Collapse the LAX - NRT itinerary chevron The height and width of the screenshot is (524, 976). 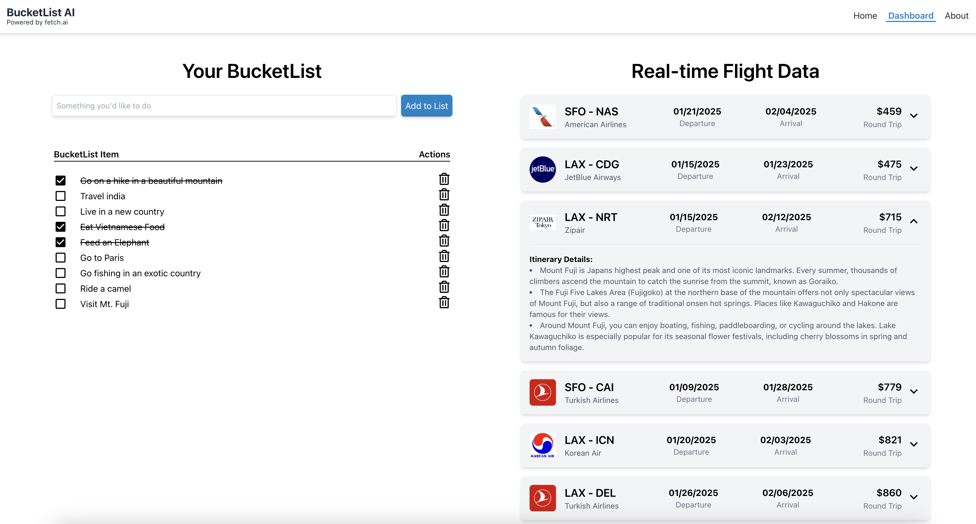tap(914, 221)
